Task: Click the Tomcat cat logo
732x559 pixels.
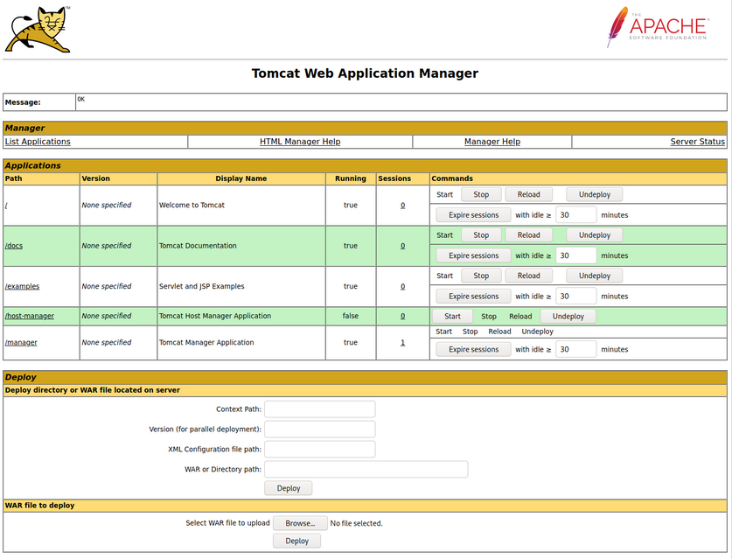Action: click(39, 28)
